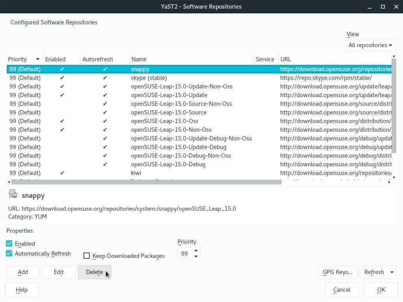This screenshot has height=302, width=403.
Task: Click the Add button
Action: (x=23, y=272)
